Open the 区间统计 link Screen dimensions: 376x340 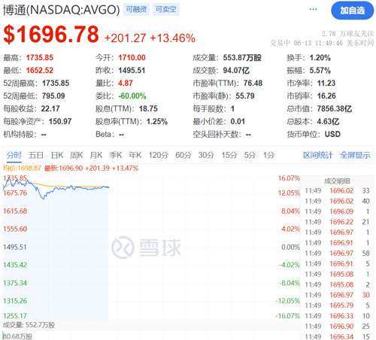318,155
